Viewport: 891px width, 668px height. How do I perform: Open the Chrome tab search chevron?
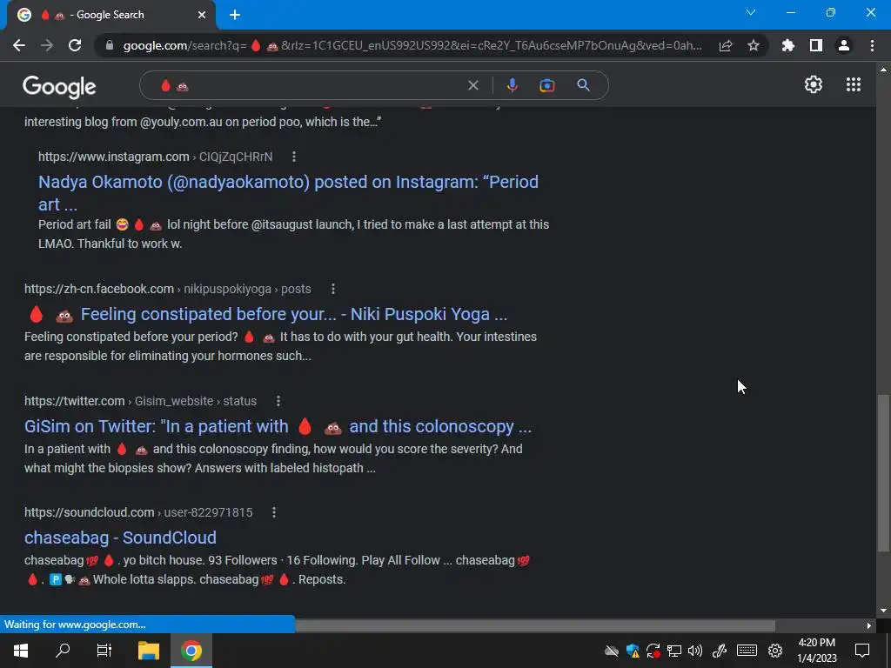pyautogui.click(x=751, y=12)
